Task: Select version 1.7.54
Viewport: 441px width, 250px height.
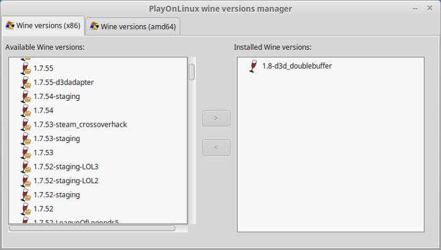Action: [x=43, y=111]
